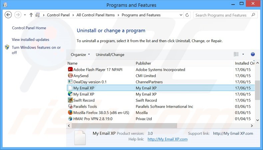Image resolution: width=263 pixels, height=150 pixels.
Task: Maximize the Programs and Features window
Action: point(242,4)
